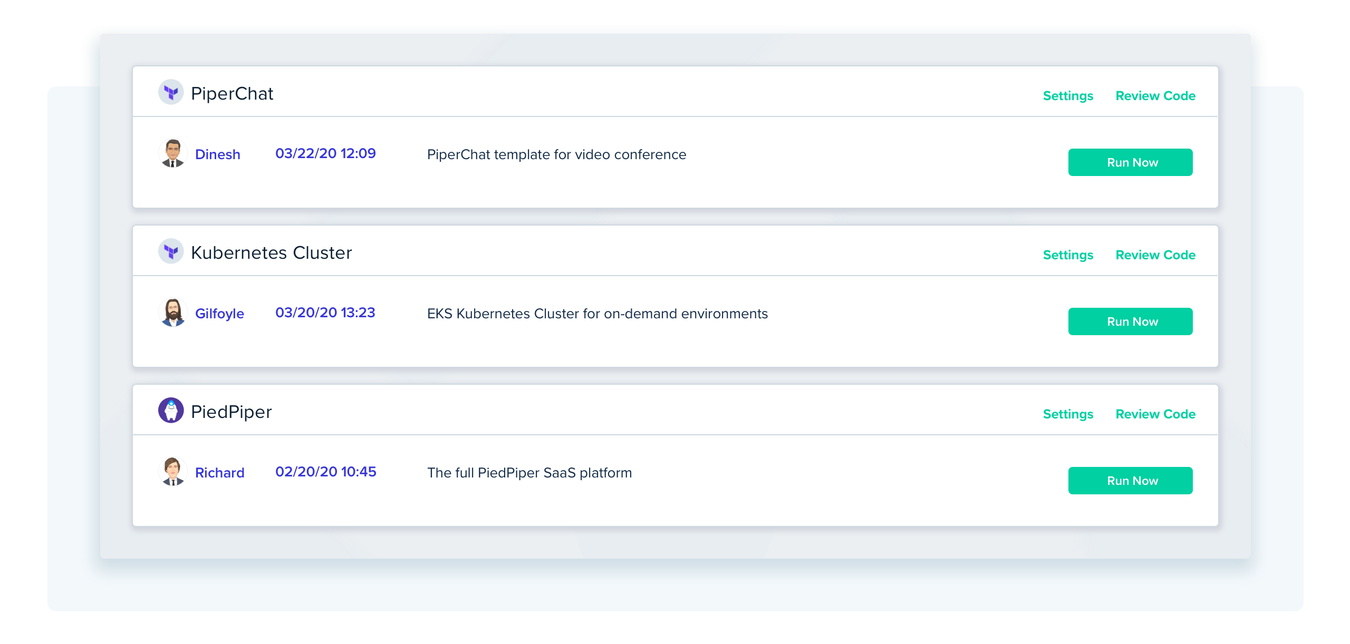Click Gilfoyle's avatar picture
The image size is (1350, 644).
172,313
